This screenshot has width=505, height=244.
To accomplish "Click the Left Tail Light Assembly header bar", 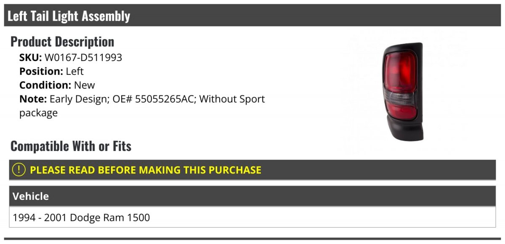I will point(252,16).
